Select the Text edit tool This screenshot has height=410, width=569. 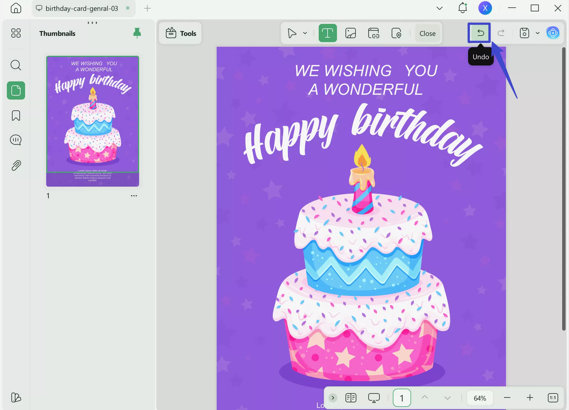[x=328, y=33]
